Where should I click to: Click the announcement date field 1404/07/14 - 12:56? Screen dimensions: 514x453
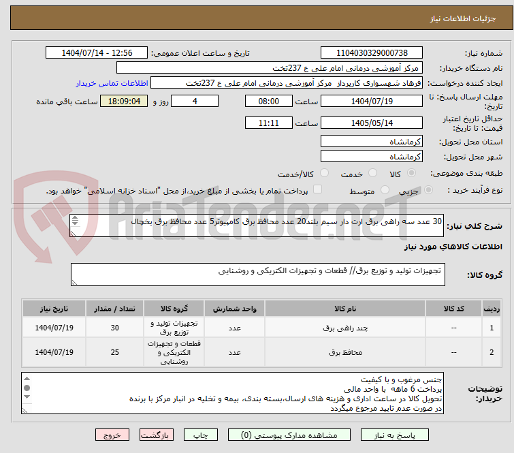click(97, 53)
